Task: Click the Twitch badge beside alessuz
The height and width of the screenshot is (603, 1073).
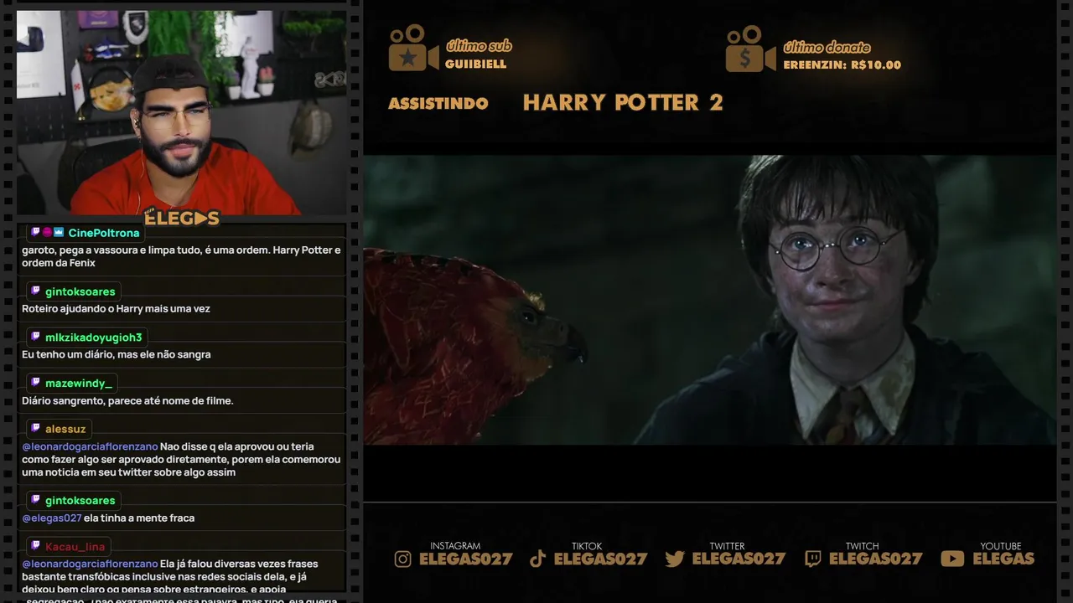Action: tap(35, 429)
